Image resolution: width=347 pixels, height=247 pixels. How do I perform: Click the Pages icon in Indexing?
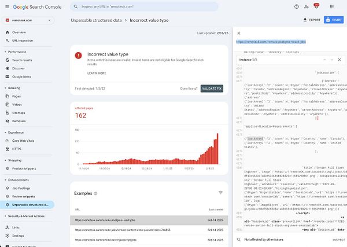pyautogui.click(x=8, y=96)
